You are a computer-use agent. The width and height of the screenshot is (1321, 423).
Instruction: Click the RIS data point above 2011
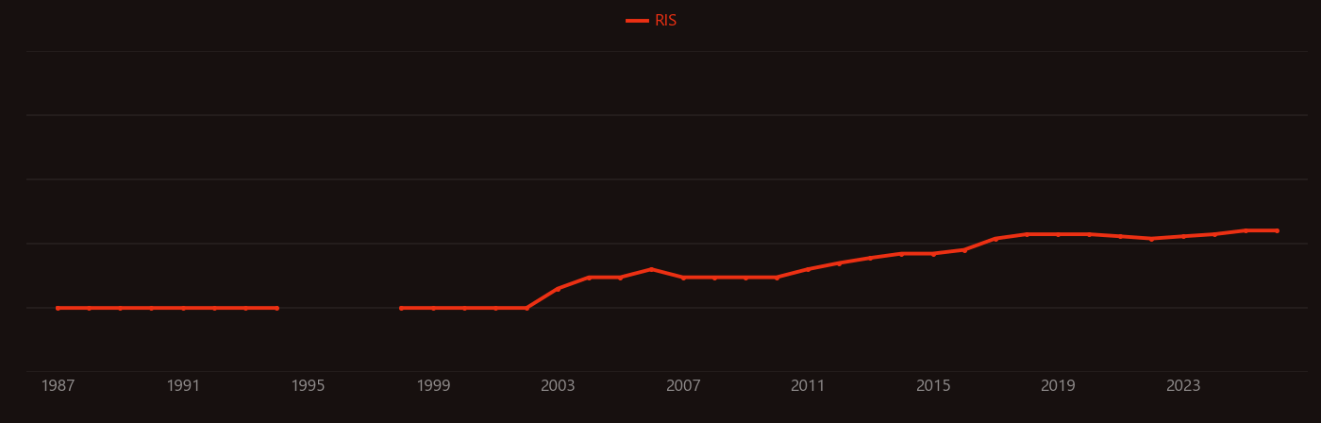click(808, 269)
